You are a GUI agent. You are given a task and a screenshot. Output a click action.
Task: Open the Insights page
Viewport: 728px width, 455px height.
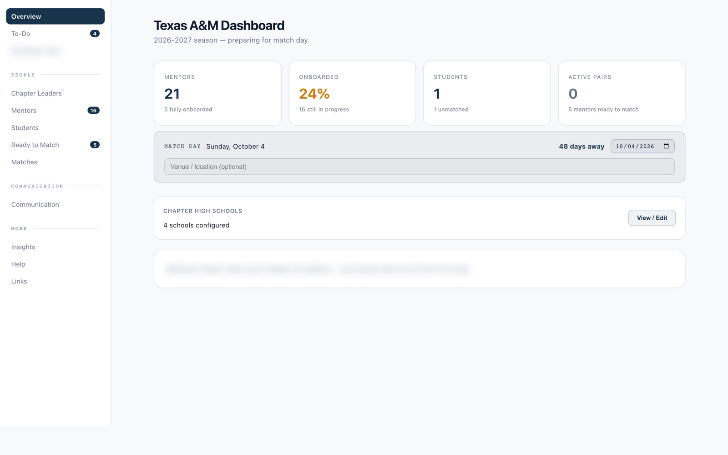(56, 247)
